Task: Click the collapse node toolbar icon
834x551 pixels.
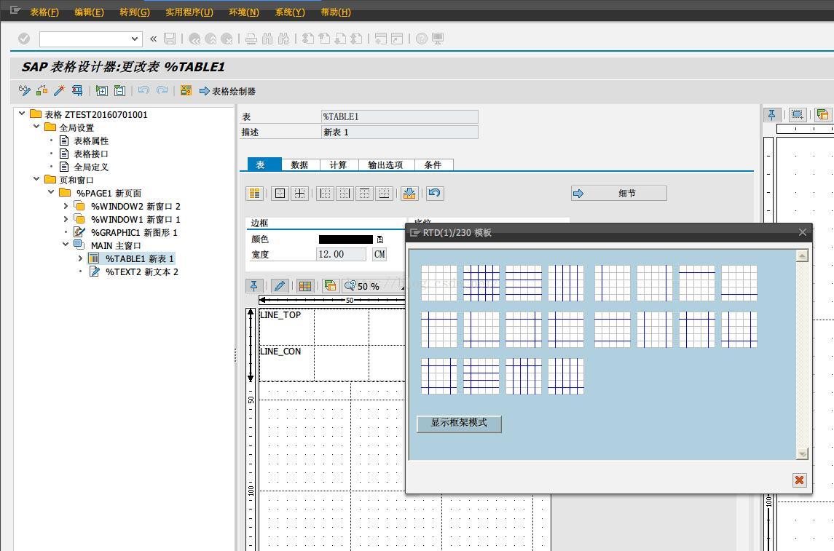Action: (x=119, y=90)
